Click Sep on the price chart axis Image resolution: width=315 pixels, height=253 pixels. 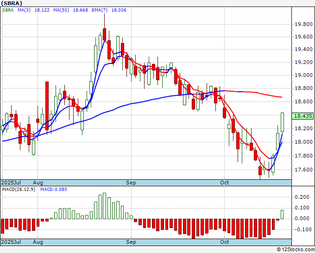pos(131,183)
